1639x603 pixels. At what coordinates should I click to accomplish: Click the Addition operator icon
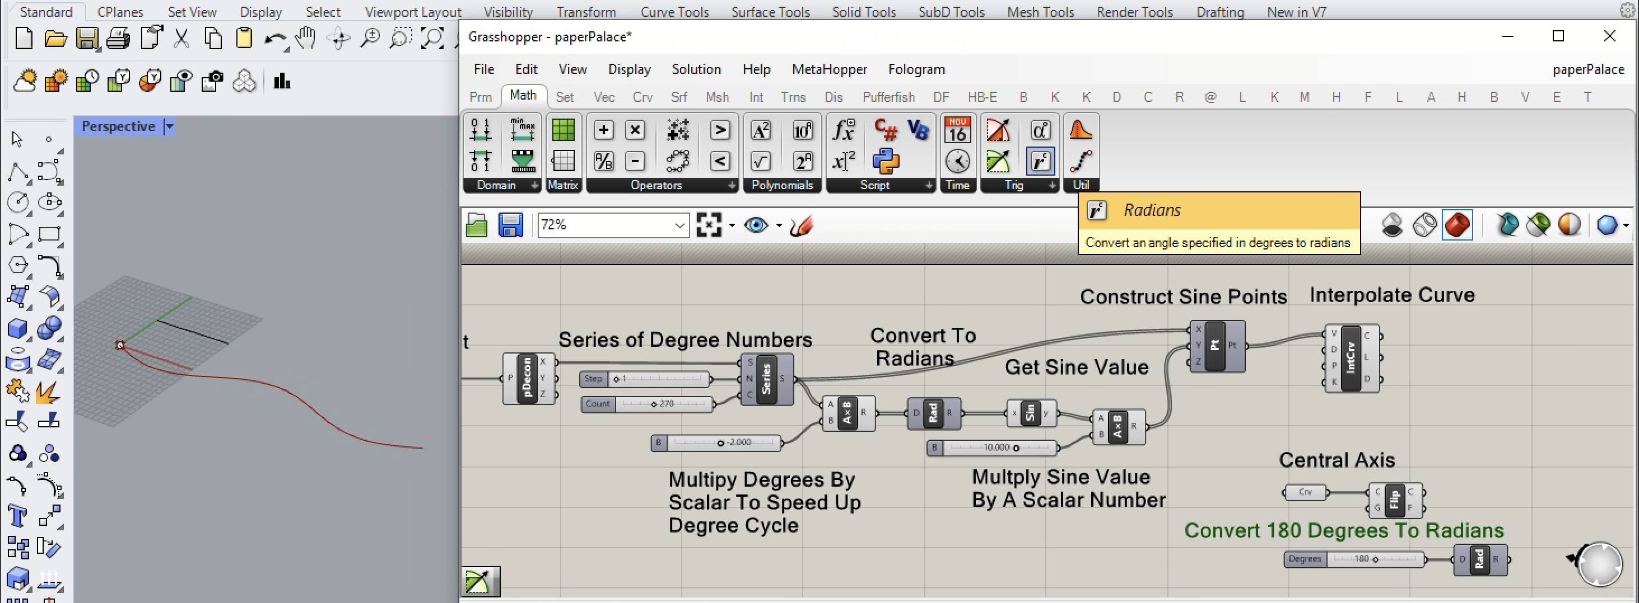603,130
